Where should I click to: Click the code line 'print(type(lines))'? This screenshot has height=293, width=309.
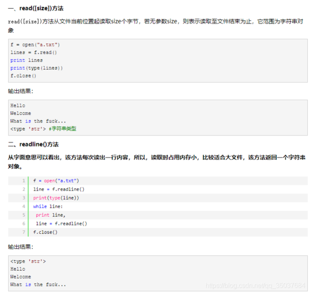coord(37,68)
